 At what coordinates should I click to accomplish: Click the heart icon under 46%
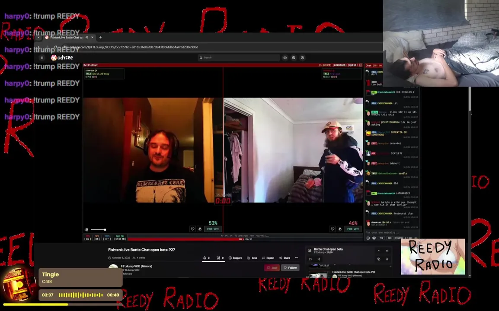tap(333, 229)
